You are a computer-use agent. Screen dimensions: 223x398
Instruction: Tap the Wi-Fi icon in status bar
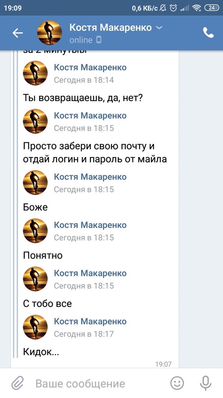(197, 8)
